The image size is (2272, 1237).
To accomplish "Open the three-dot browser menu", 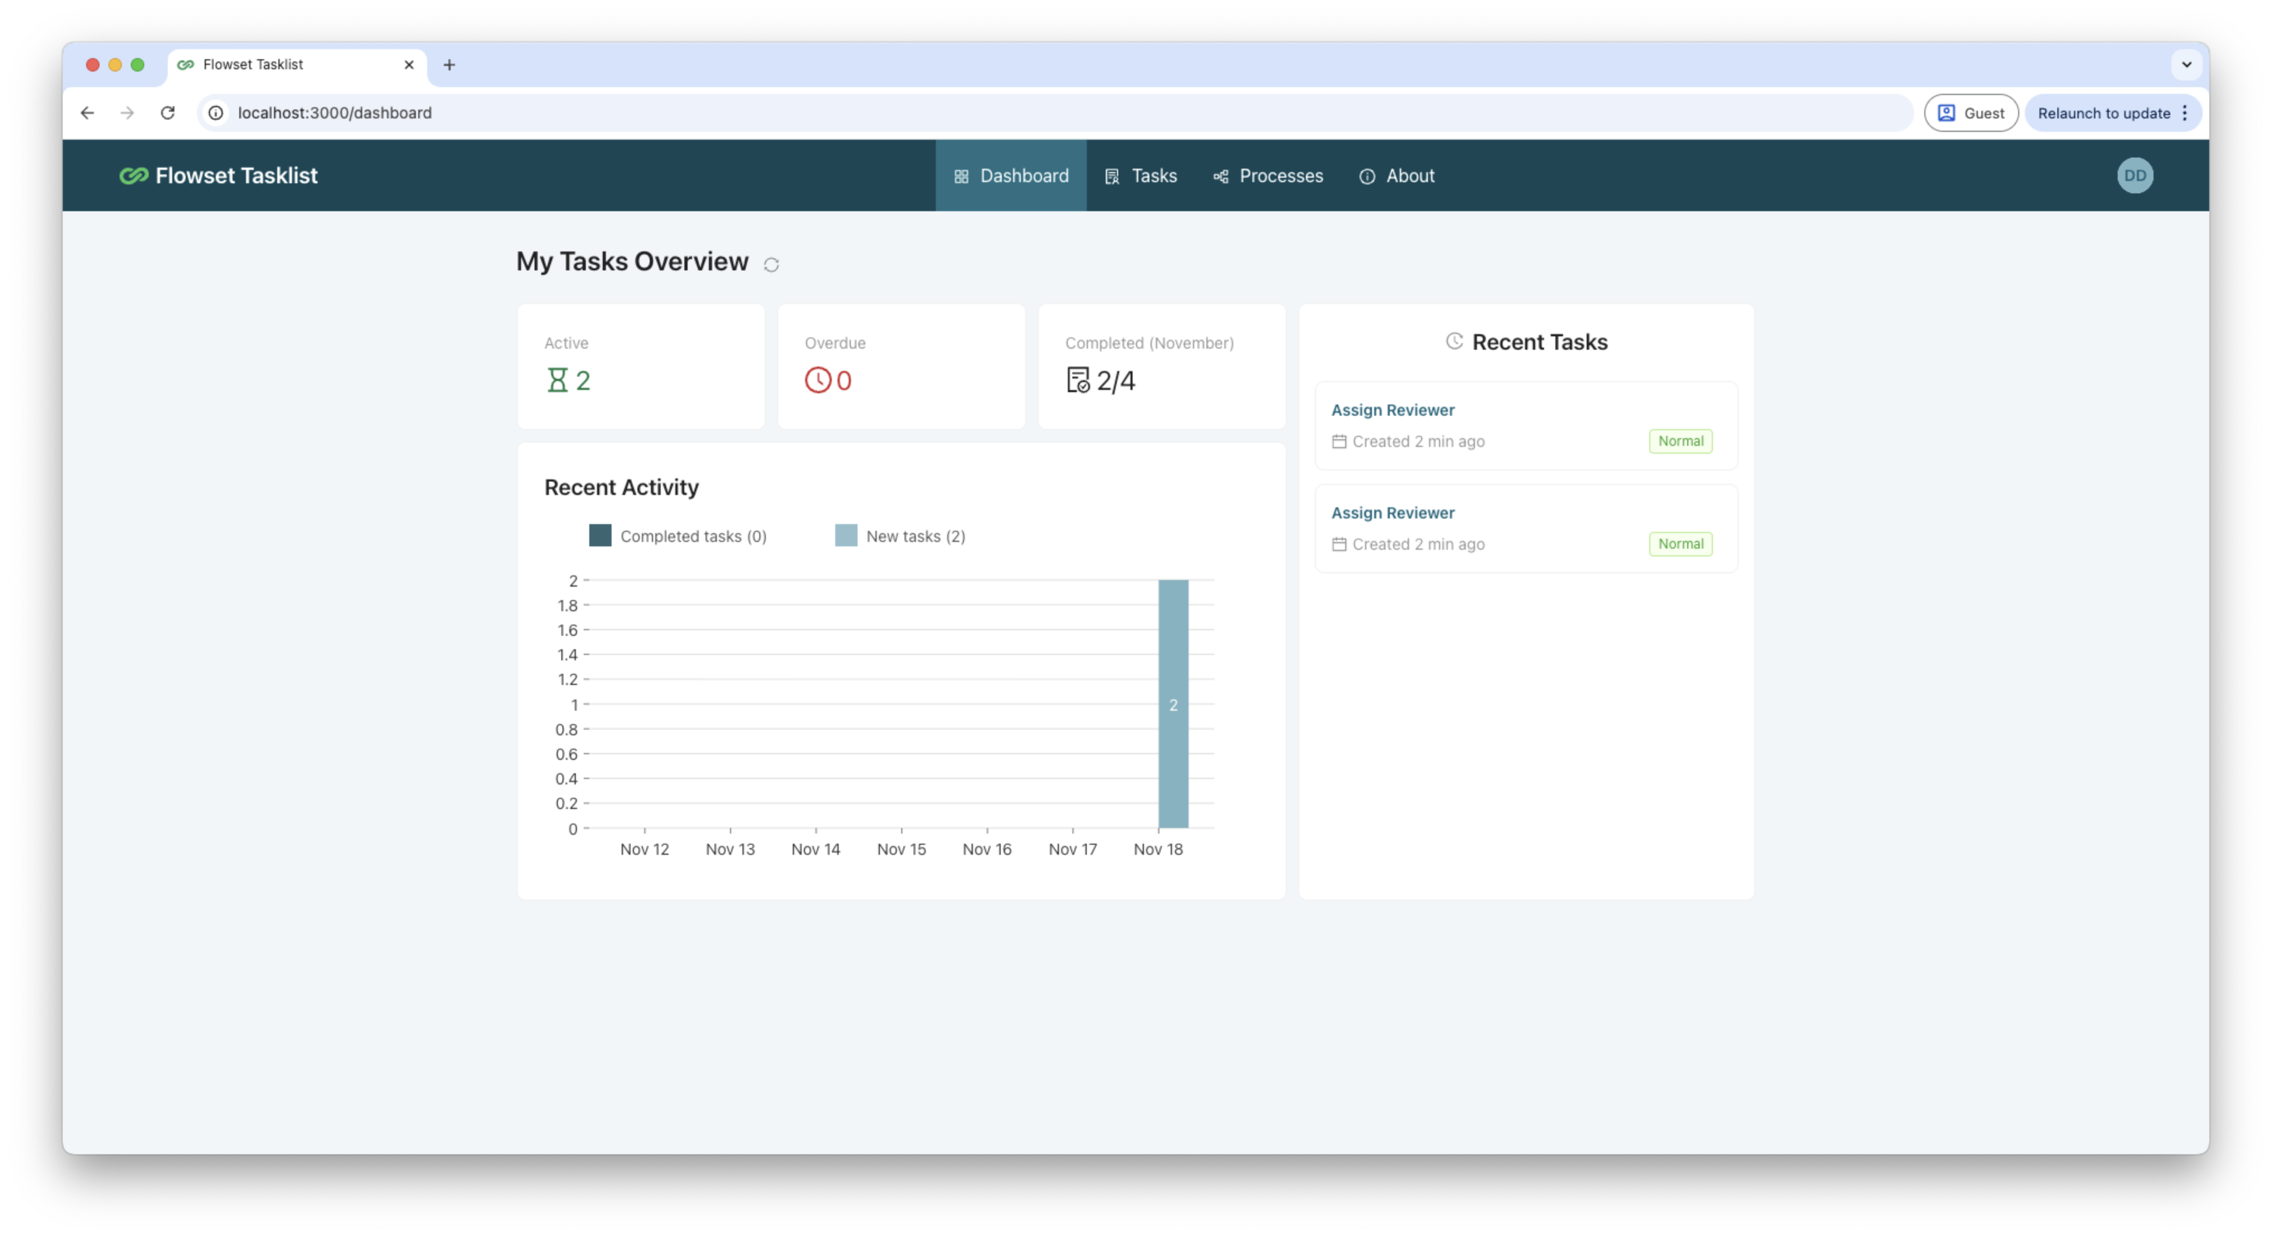I will [2185, 113].
